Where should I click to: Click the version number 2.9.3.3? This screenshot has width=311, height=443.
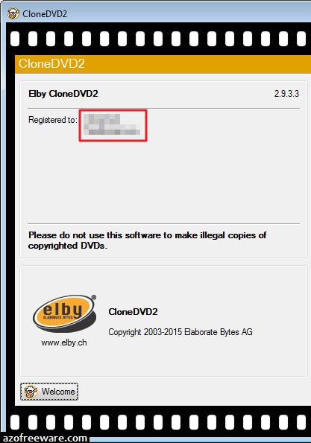tap(286, 94)
